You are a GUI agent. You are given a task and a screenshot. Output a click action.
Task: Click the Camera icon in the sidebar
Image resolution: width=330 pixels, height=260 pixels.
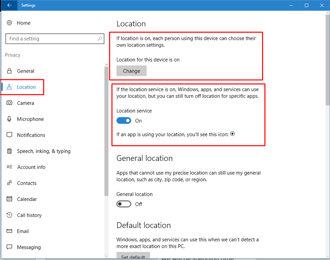10,103
